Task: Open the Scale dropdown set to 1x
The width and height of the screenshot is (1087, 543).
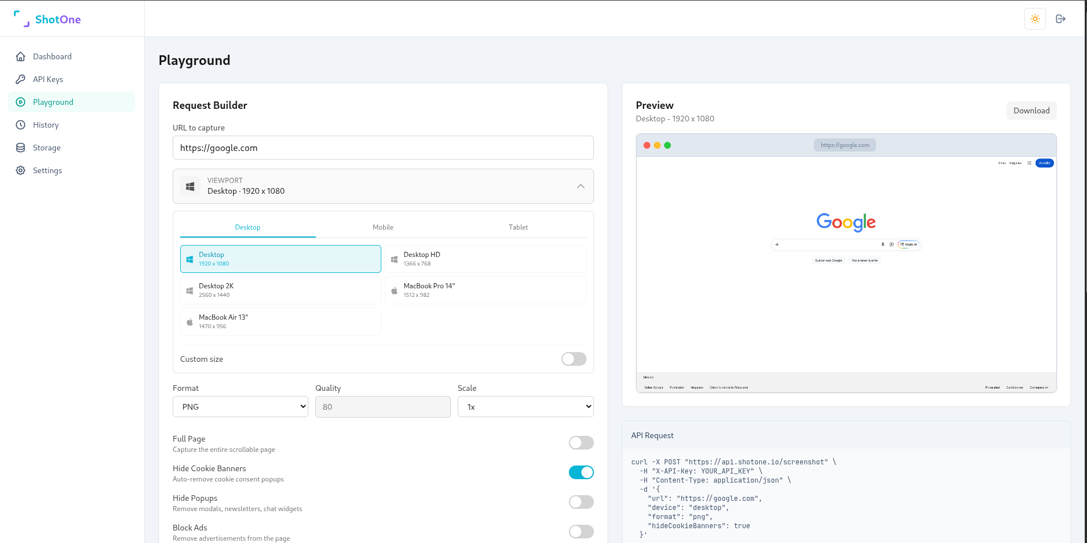Action: (525, 406)
